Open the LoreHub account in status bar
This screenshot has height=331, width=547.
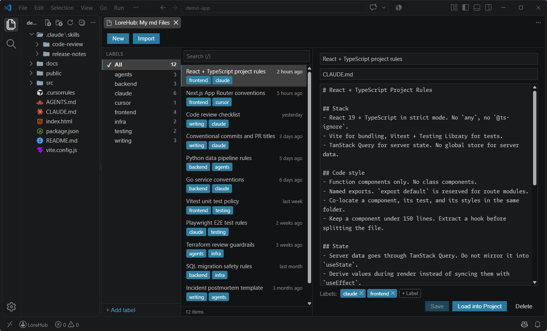34,325
